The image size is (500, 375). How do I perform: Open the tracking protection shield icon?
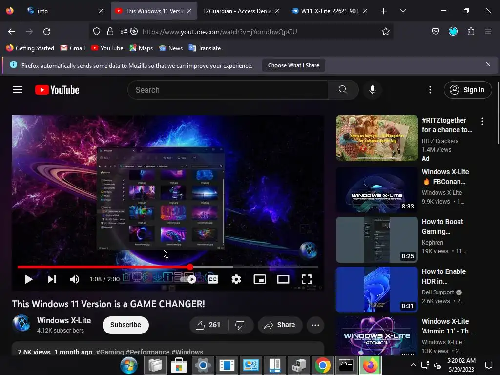(97, 31)
